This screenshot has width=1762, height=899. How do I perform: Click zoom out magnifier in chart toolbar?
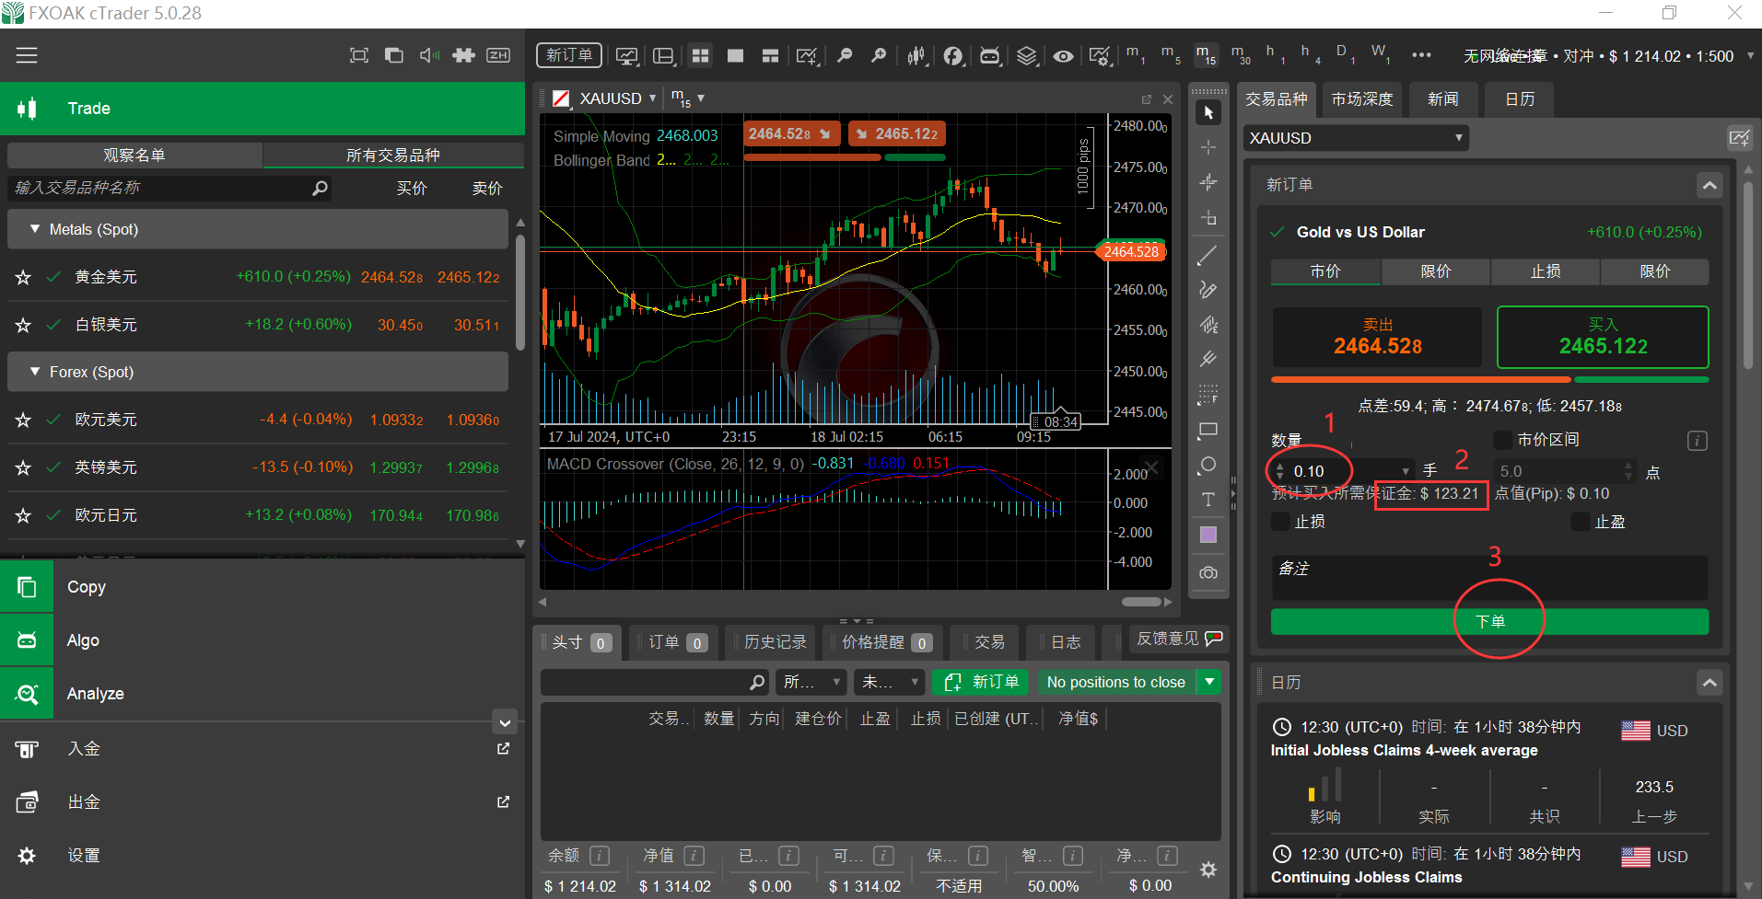tap(845, 56)
